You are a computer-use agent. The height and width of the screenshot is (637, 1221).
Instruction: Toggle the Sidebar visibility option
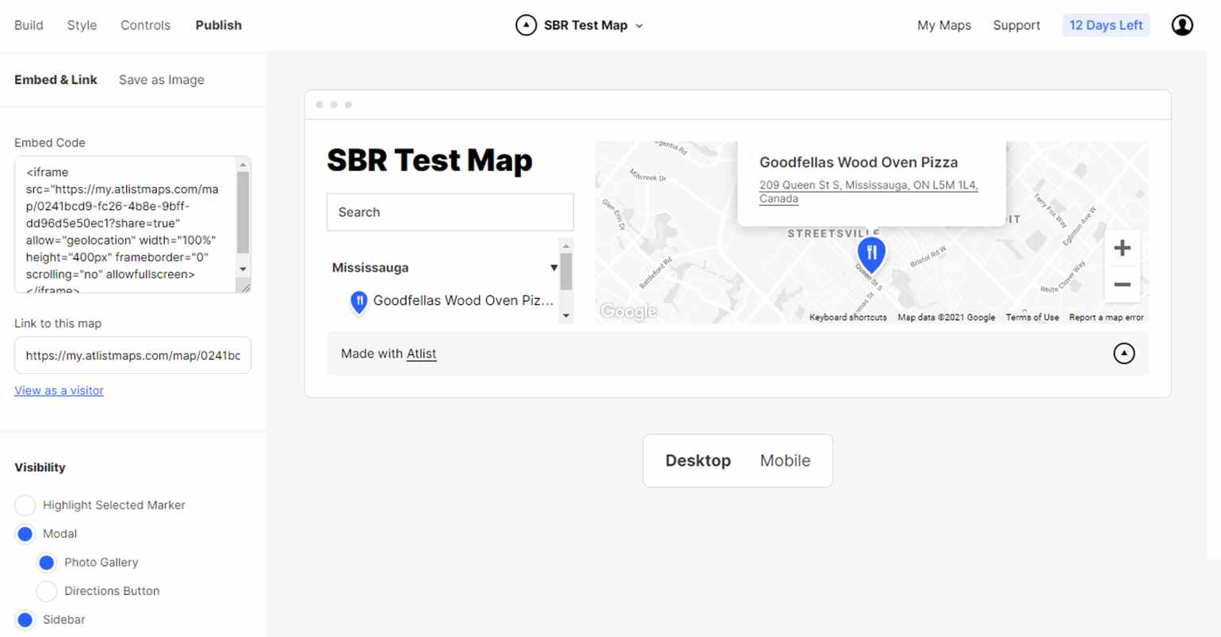click(x=25, y=620)
